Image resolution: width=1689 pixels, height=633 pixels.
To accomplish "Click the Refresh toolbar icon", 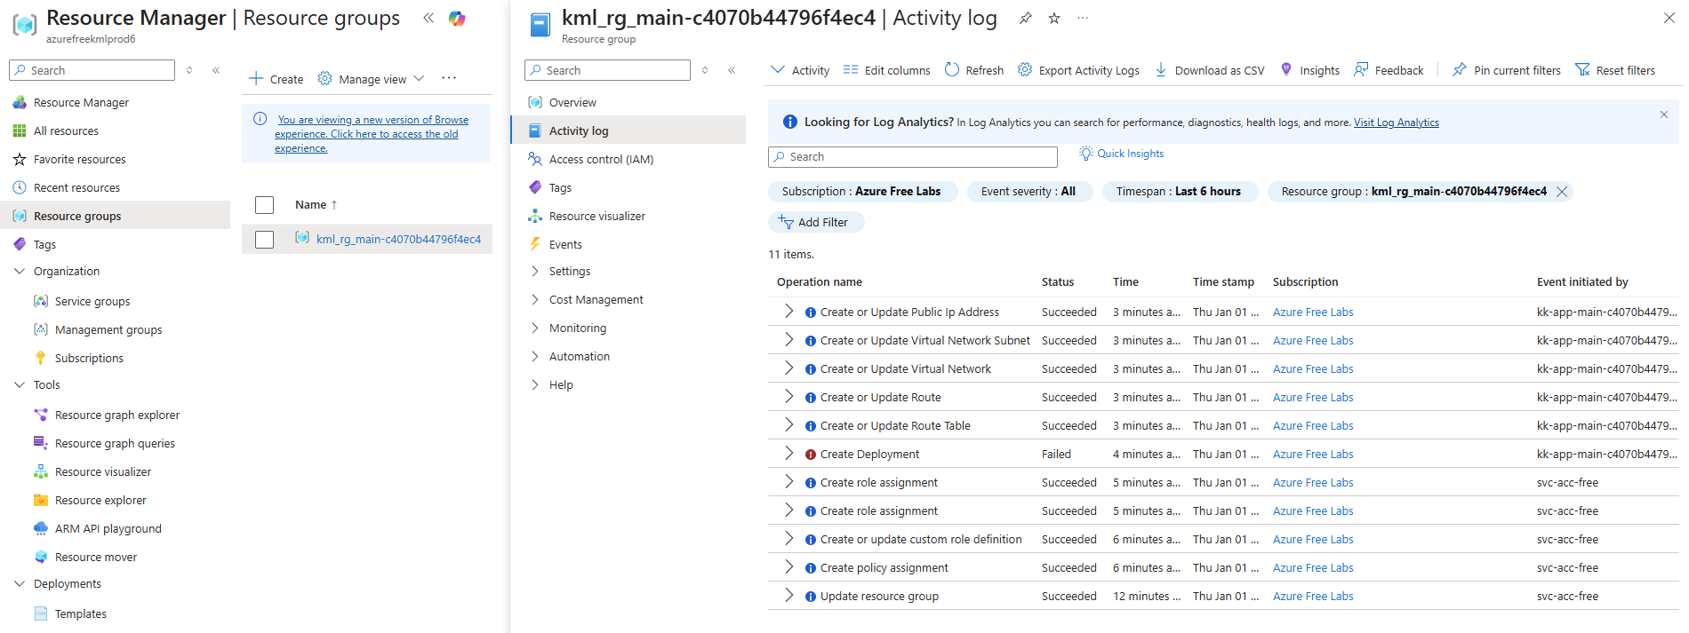I will (952, 69).
